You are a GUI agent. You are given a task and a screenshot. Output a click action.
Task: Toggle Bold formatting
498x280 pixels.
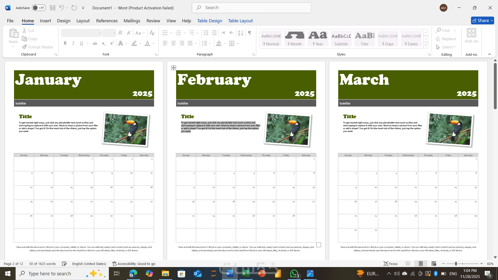click(x=65, y=43)
